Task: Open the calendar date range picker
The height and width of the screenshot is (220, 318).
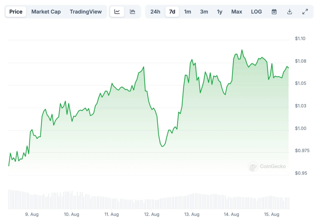Action: pyautogui.click(x=274, y=12)
